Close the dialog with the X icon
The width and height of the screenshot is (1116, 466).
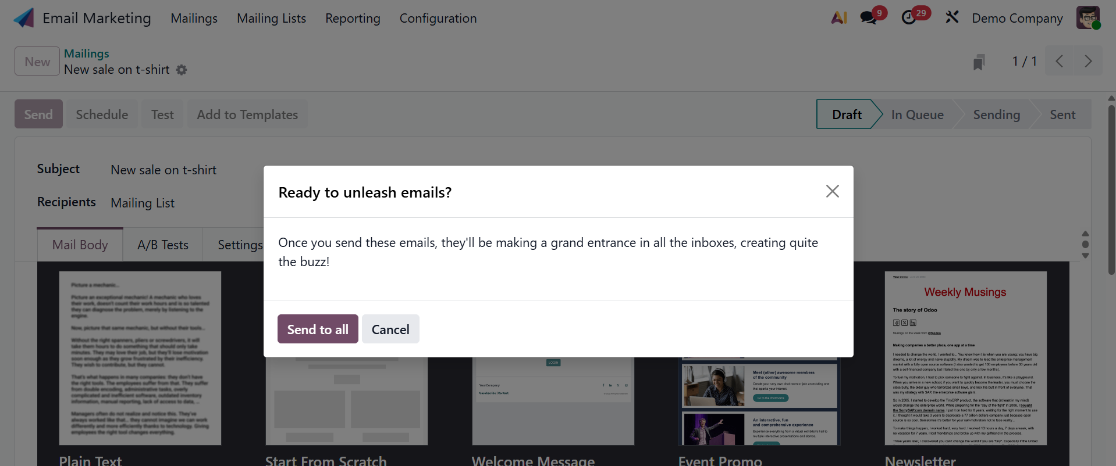[x=832, y=191]
